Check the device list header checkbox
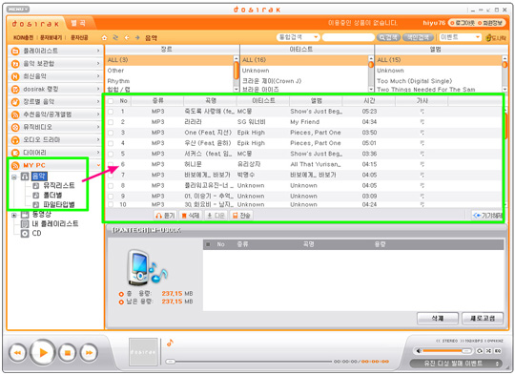The image size is (515, 375). [208, 244]
